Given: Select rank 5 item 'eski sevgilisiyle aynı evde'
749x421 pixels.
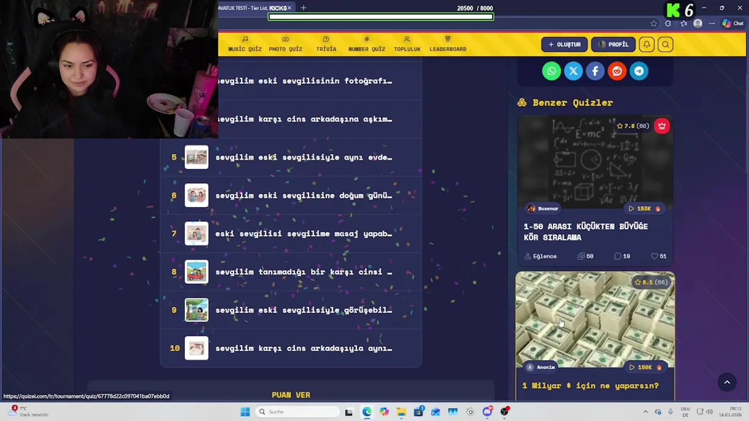Looking at the screenshot, I should [291, 157].
